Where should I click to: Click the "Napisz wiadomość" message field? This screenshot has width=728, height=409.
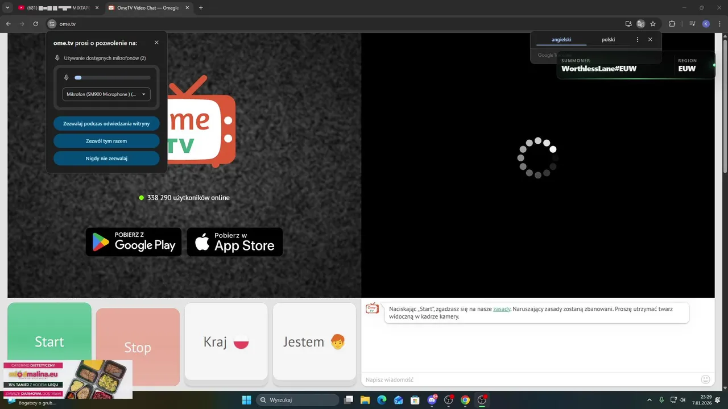coord(529,379)
